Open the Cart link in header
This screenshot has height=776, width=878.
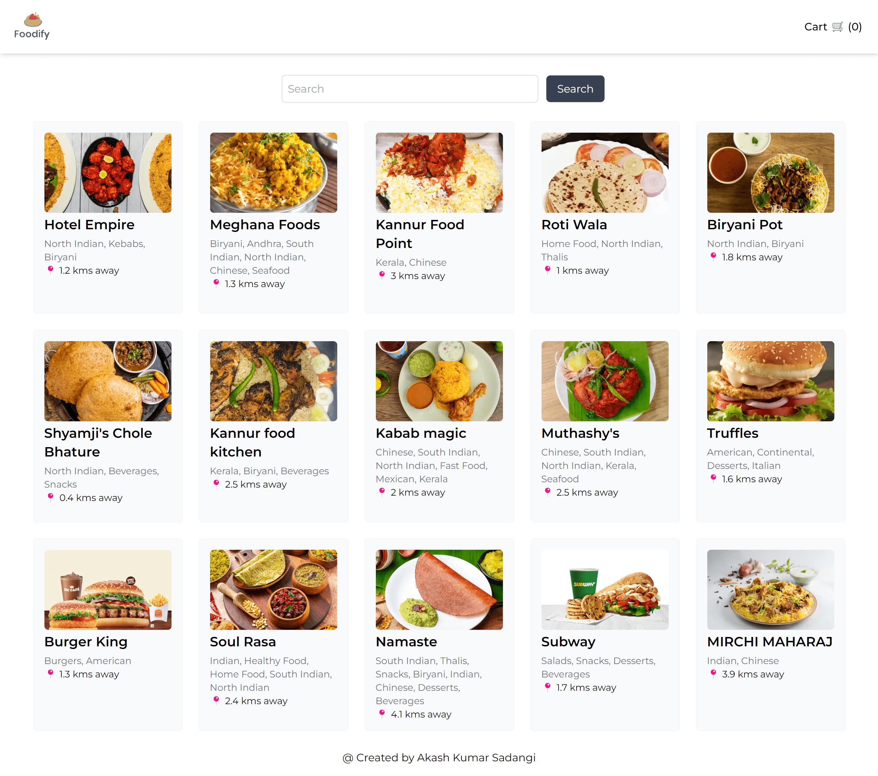(x=833, y=27)
